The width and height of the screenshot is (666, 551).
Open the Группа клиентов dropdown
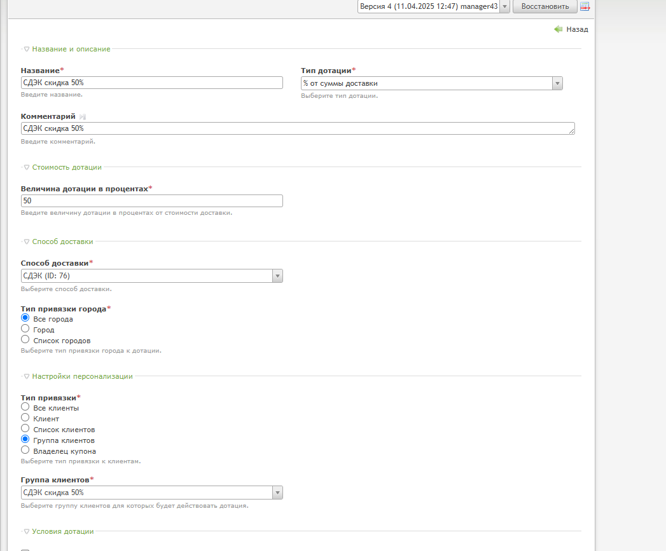coord(151,493)
